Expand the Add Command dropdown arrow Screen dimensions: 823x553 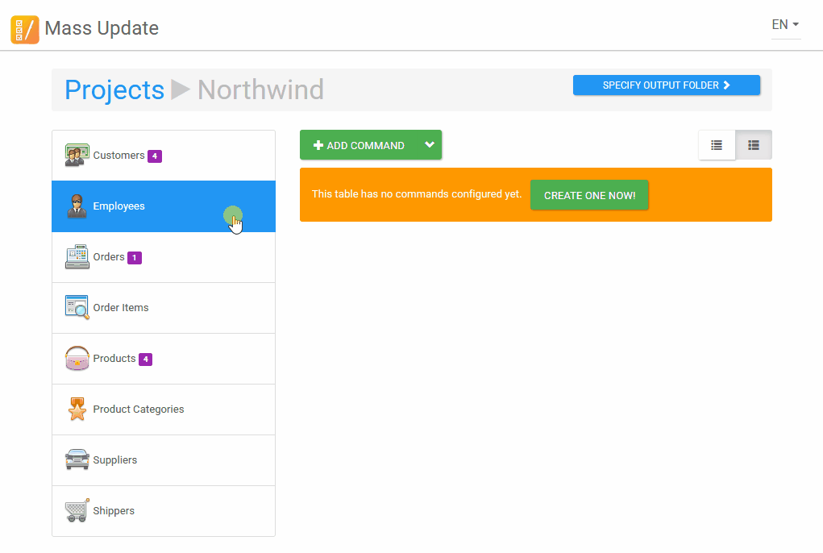(430, 145)
